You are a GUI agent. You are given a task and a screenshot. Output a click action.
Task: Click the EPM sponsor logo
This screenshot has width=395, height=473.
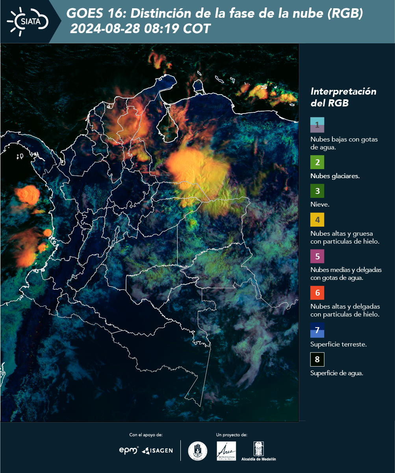coord(129,450)
